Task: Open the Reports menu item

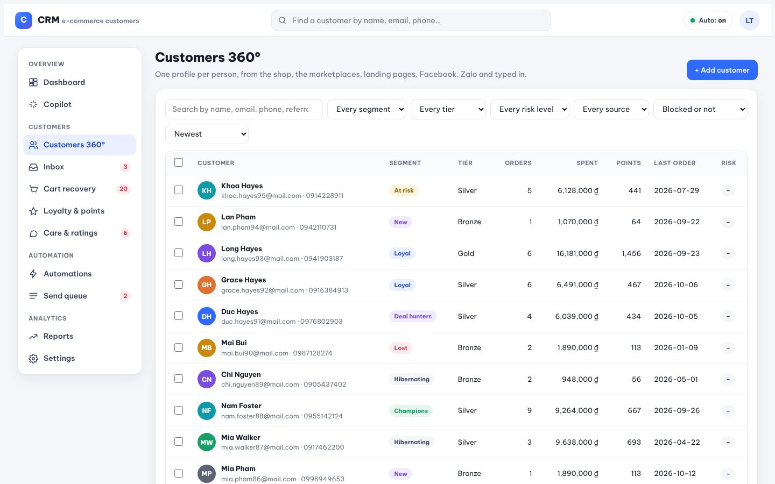Action: click(x=80, y=337)
